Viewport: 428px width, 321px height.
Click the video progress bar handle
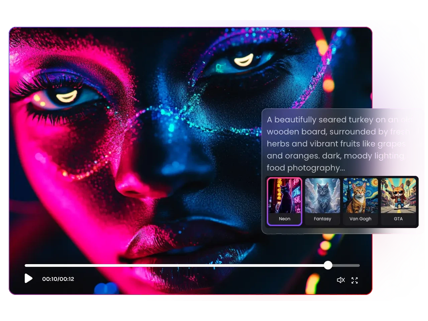click(x=328, y=265)
